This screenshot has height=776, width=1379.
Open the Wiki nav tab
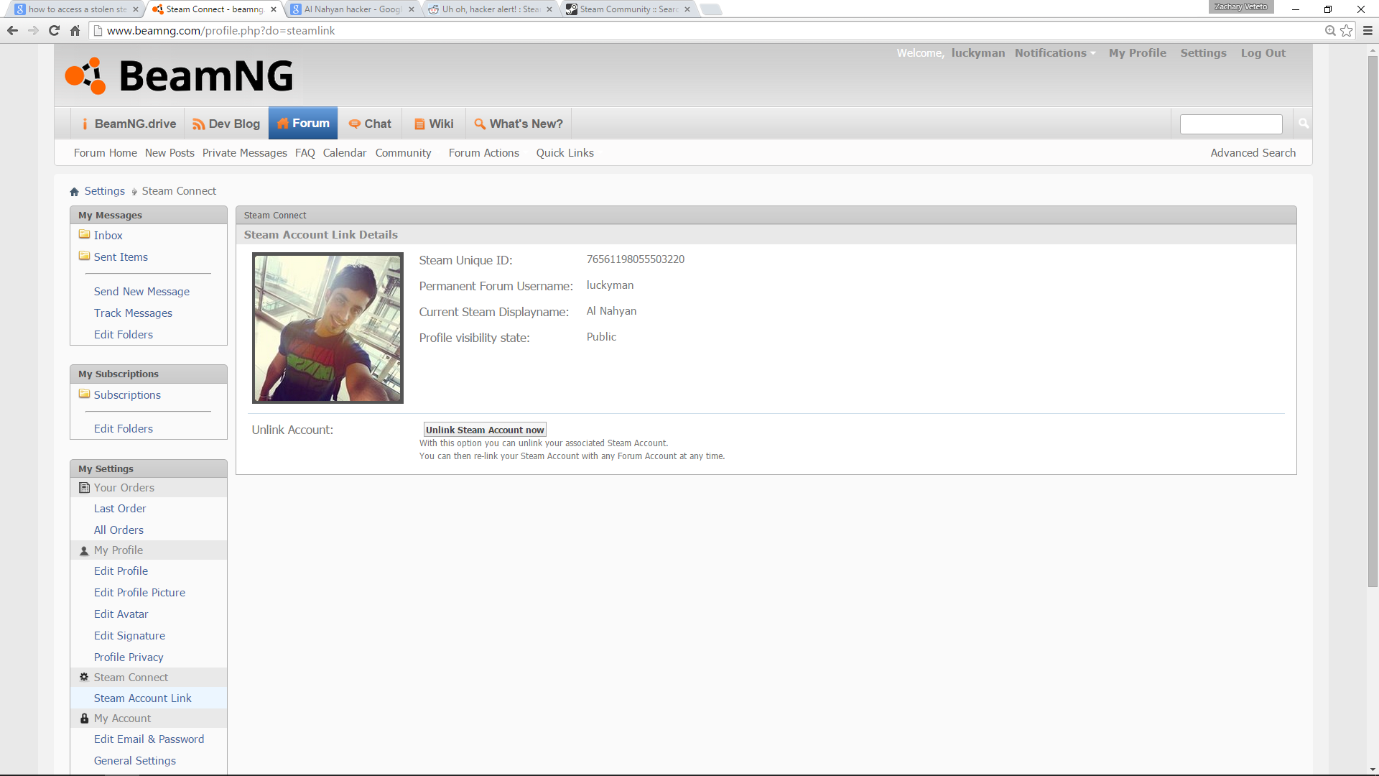pos(434,124)
